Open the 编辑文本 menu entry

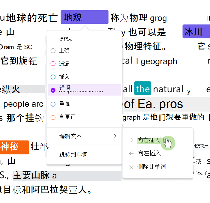(x=84, y=136)
